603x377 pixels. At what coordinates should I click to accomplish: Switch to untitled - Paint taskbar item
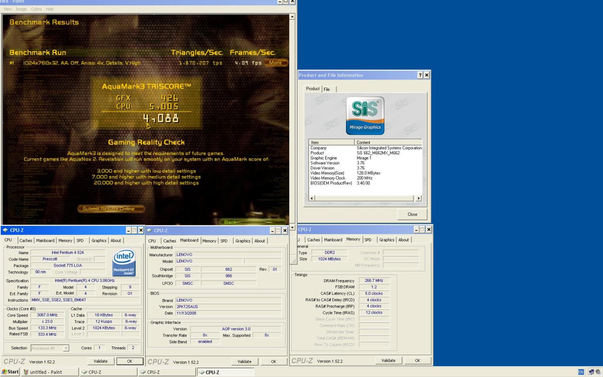[50, 372]
